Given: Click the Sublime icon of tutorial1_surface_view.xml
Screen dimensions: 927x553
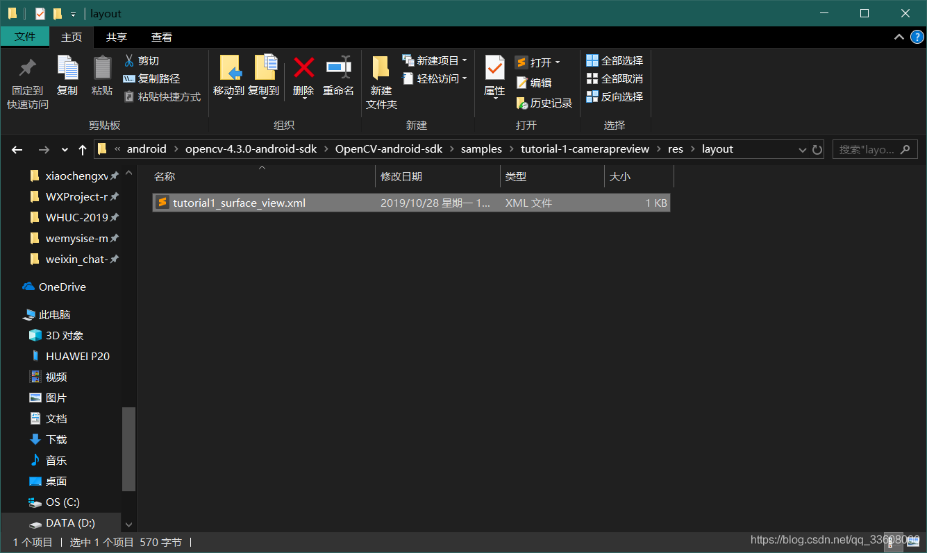Looking at the screenshot, I should [162, 203].
